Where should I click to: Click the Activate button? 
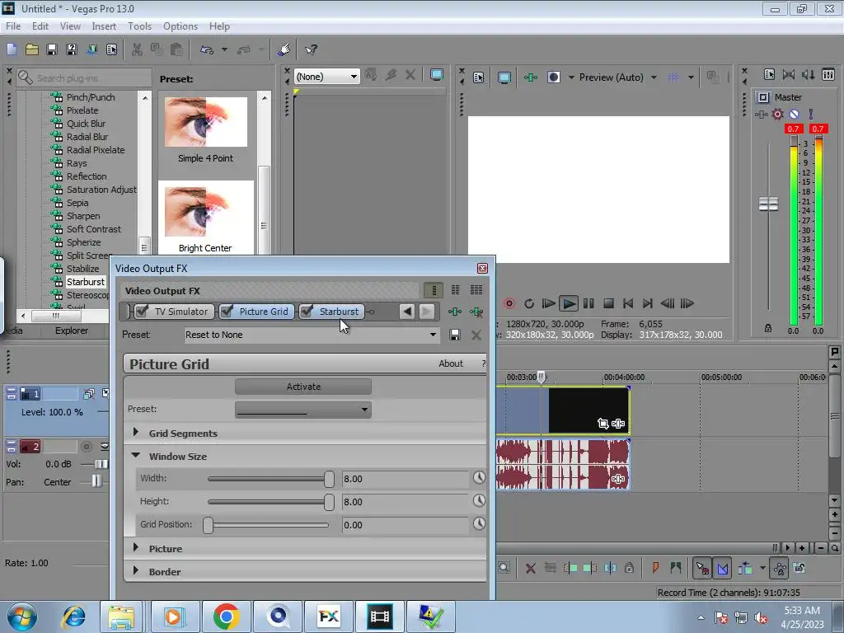(x=303, y=387)
